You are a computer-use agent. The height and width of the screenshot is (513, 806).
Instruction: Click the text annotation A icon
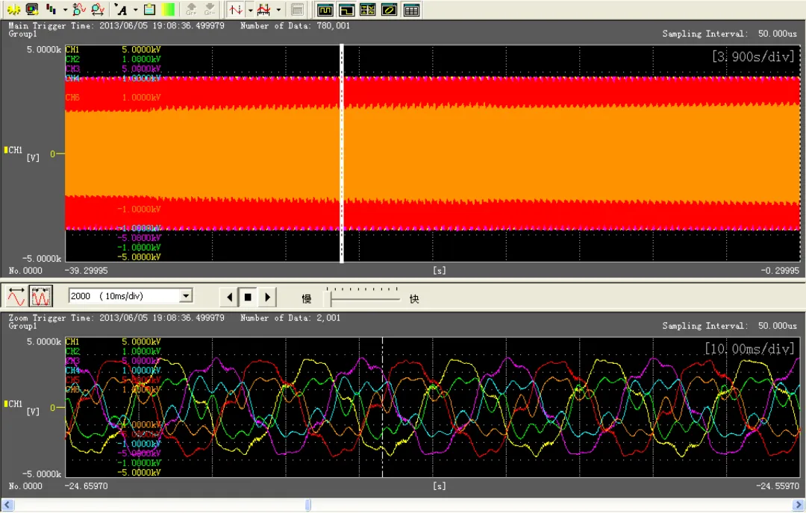[x=122, y=10]
